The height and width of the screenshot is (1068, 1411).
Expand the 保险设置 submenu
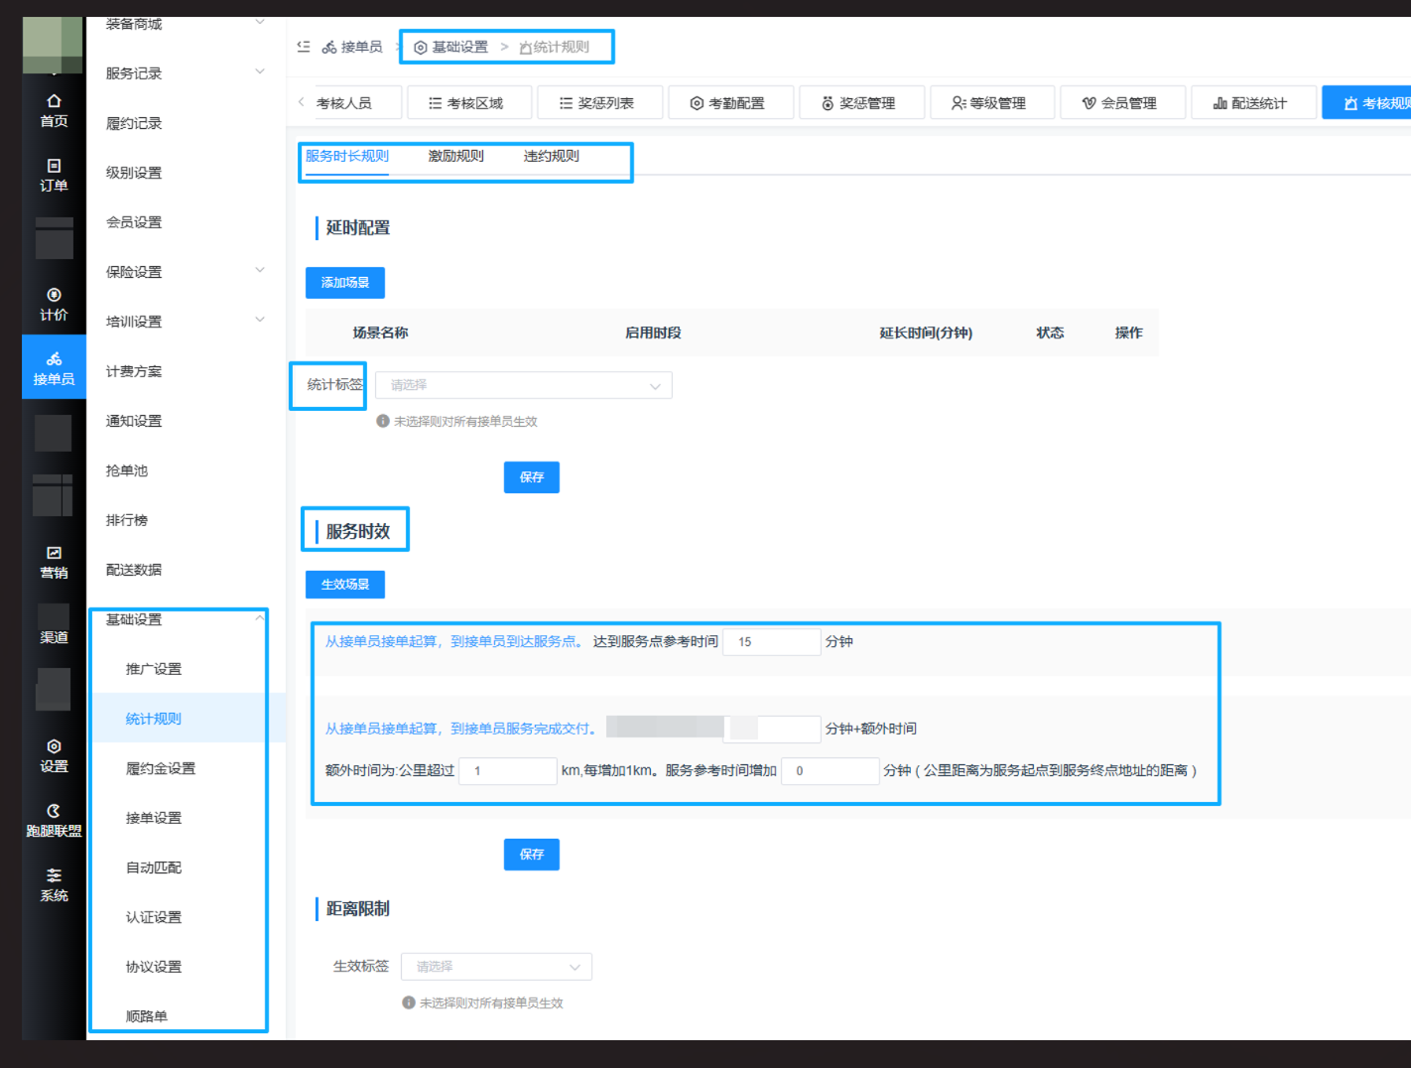[x=260, y=271]
